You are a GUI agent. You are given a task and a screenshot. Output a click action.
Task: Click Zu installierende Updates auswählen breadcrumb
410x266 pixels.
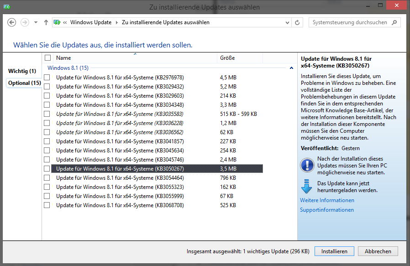click(166, 22)
